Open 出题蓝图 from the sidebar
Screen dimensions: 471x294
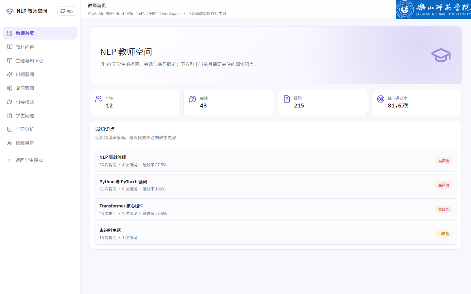coord(40,74)
